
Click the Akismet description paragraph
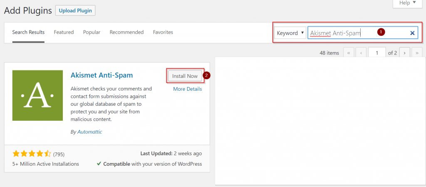tap(111, 104)
